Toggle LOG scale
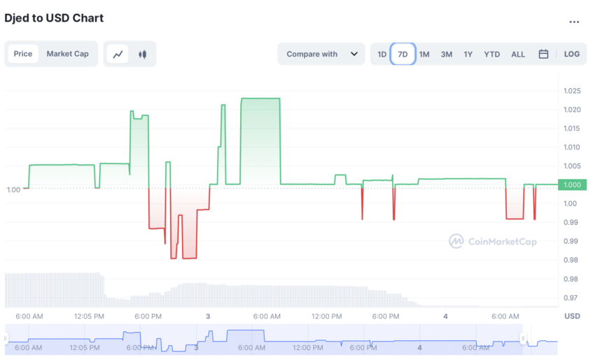 pyautogui.click(x=571, y=54)
